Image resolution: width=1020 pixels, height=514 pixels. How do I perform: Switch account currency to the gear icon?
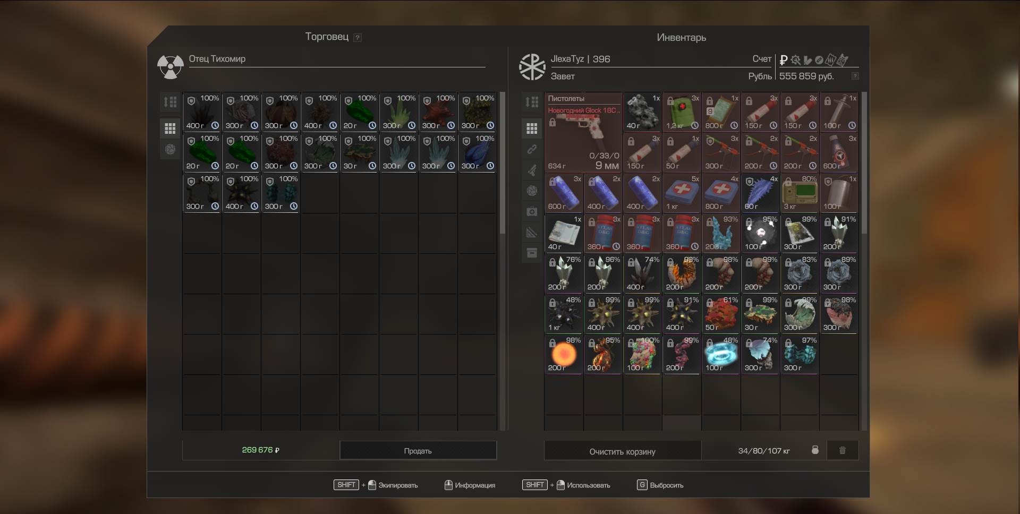(x=795, y=60)
